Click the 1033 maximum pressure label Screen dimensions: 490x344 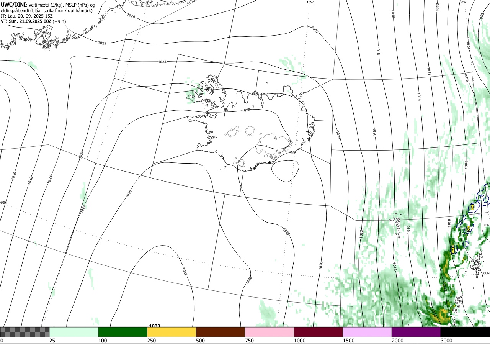pos(155,326)
